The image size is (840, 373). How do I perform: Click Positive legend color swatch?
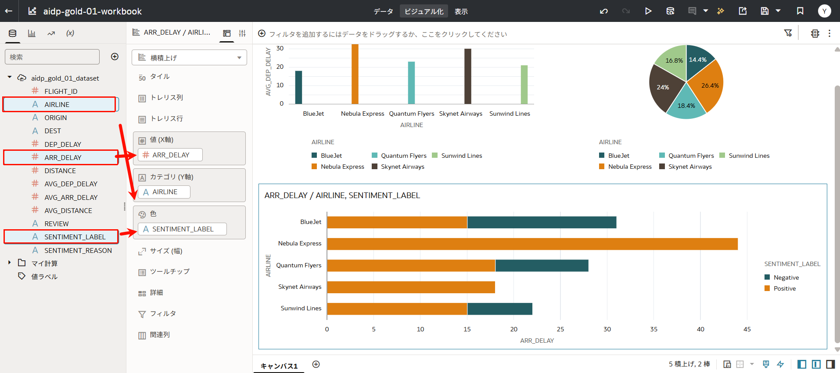click(x=767, y=288)
